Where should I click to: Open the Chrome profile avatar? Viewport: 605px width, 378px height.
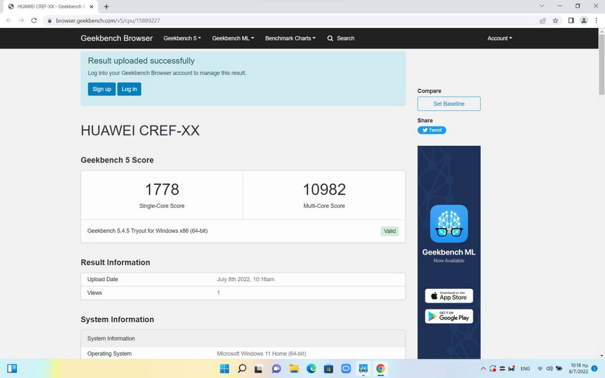pos(584,20)
